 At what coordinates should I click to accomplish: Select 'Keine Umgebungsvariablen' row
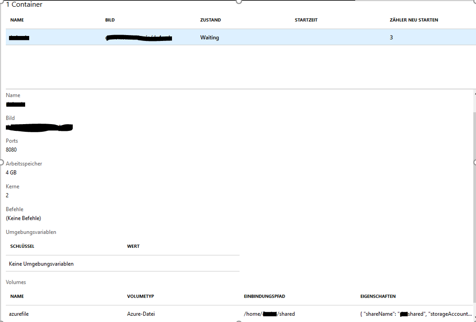[x=123, y=264]
